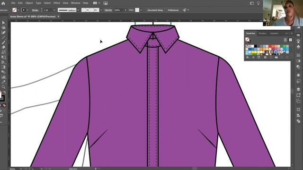Image resolution: width=303 pixels, height=170 pixels.
Task: Switch to the Symbols tab
Action: click(x=274, y=34)
